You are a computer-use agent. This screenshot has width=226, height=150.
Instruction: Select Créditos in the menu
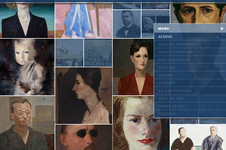[x=190, y=114]
